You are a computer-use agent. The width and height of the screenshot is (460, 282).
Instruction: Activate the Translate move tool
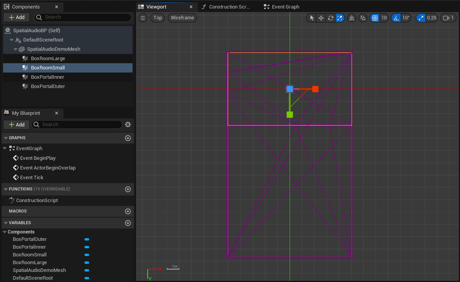321,18
